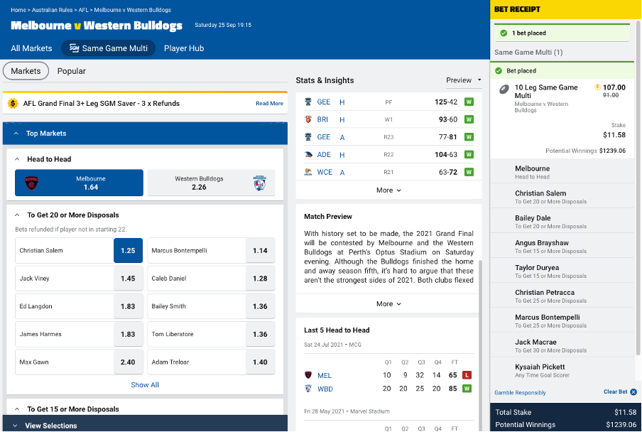Screen dimensions: 642x432
Task: Switch to the Markets sub-tab
Action: coord(26,71)
